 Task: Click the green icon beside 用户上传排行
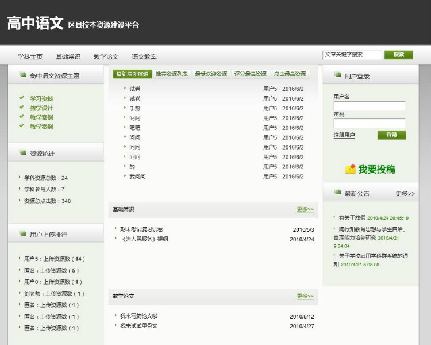tap(22, 233)
